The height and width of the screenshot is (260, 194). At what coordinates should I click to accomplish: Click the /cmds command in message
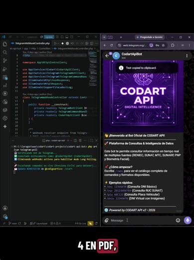pos(119,171)
